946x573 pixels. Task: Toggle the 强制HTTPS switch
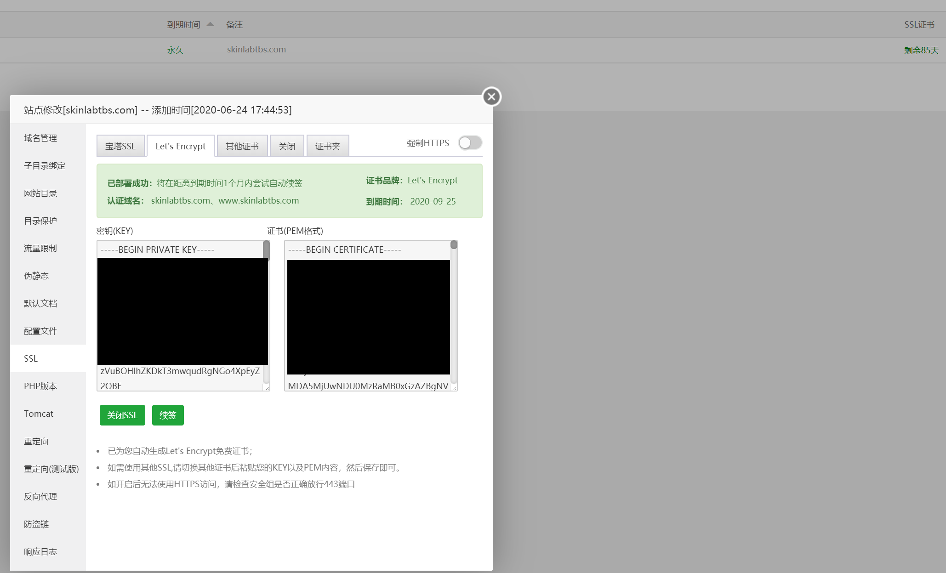(470, 143)
